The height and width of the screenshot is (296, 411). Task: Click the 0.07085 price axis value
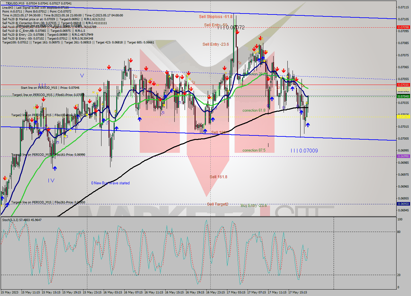[x=403, y=43]
